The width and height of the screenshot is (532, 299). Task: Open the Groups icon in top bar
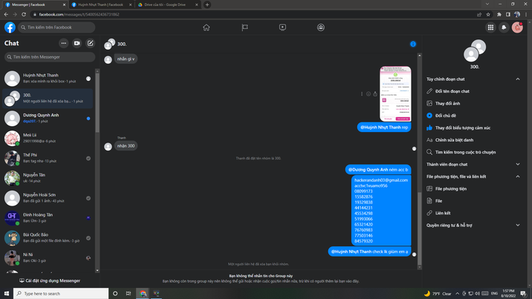point(321,27)
